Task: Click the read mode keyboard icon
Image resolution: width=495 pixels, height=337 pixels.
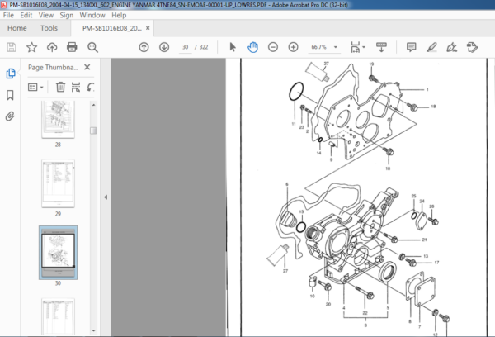Action: tap(381, 47)
